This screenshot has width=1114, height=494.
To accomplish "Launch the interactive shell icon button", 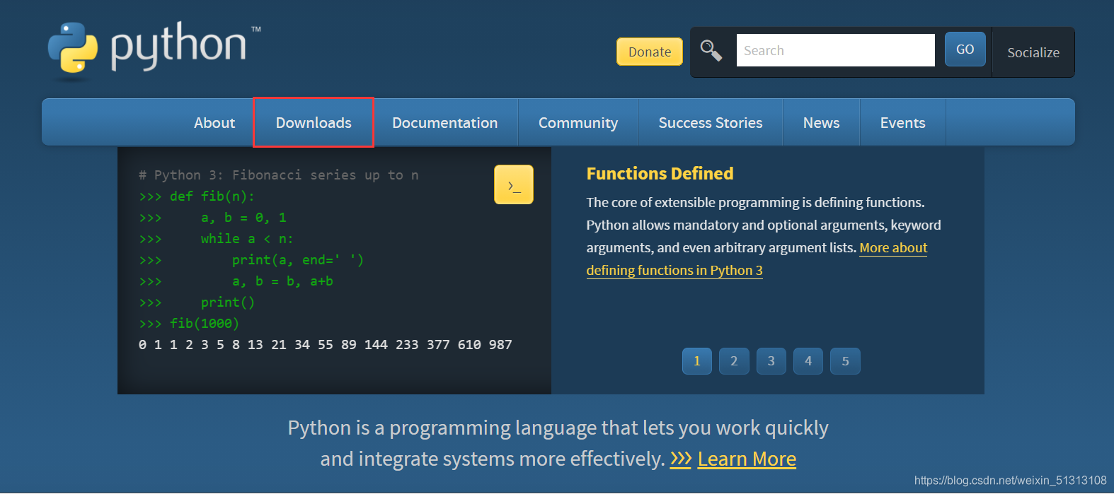I will point(514,184).
